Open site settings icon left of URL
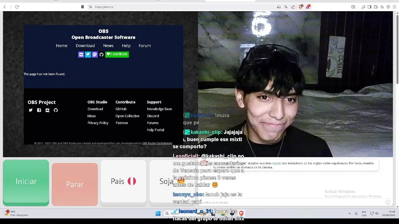The image size is (399, 224). (91, 7)
